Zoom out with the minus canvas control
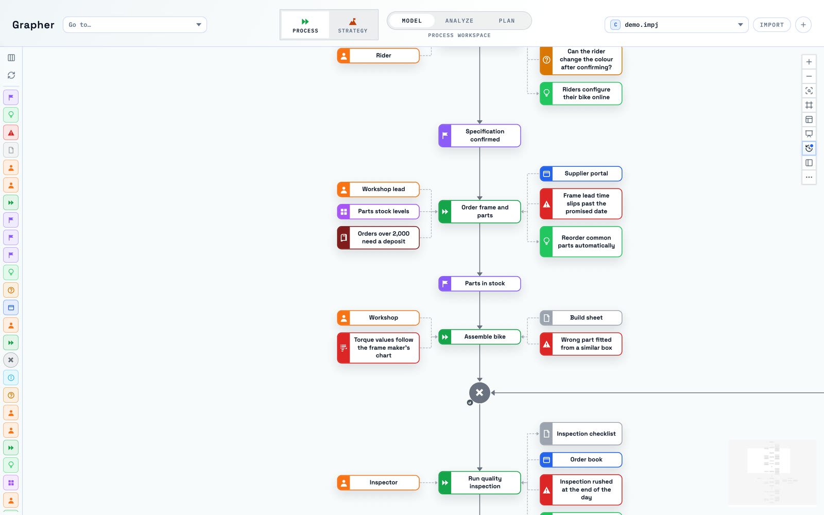824x515 pixels. (809, 76)
